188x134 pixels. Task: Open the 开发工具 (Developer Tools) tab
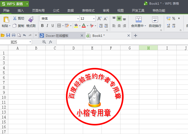click(x=138, y=11)
